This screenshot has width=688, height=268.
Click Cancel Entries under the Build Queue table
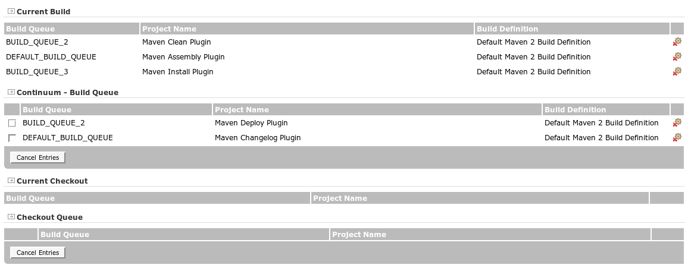coord(38,157)
